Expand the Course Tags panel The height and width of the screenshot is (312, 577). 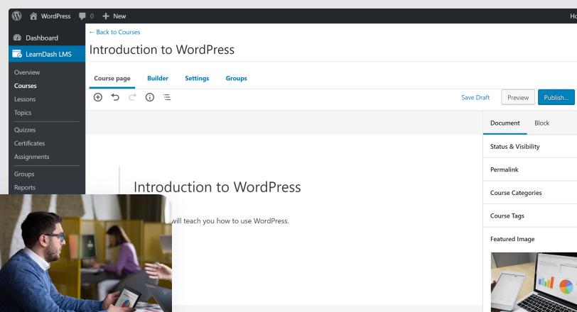(530, 216)
